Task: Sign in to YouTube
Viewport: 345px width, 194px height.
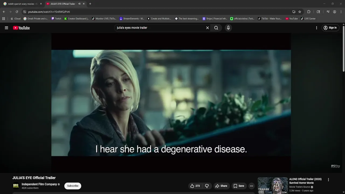Action: click(330, 28)
